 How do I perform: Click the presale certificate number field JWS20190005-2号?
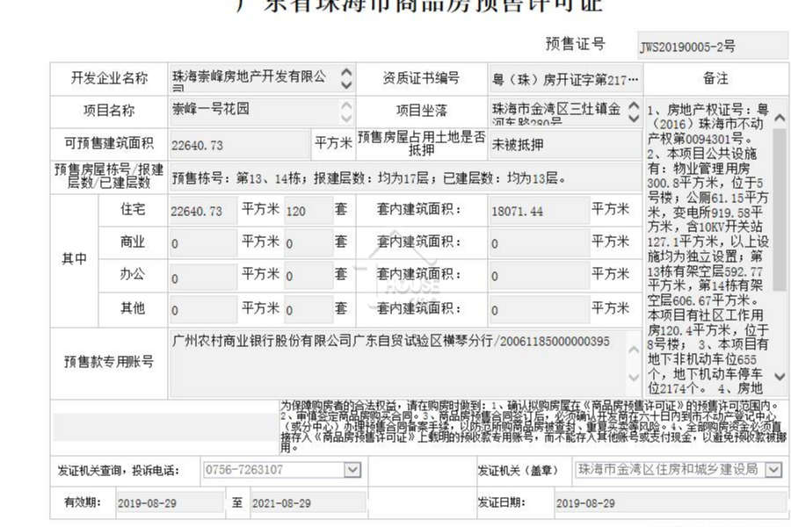coord(712,47)
